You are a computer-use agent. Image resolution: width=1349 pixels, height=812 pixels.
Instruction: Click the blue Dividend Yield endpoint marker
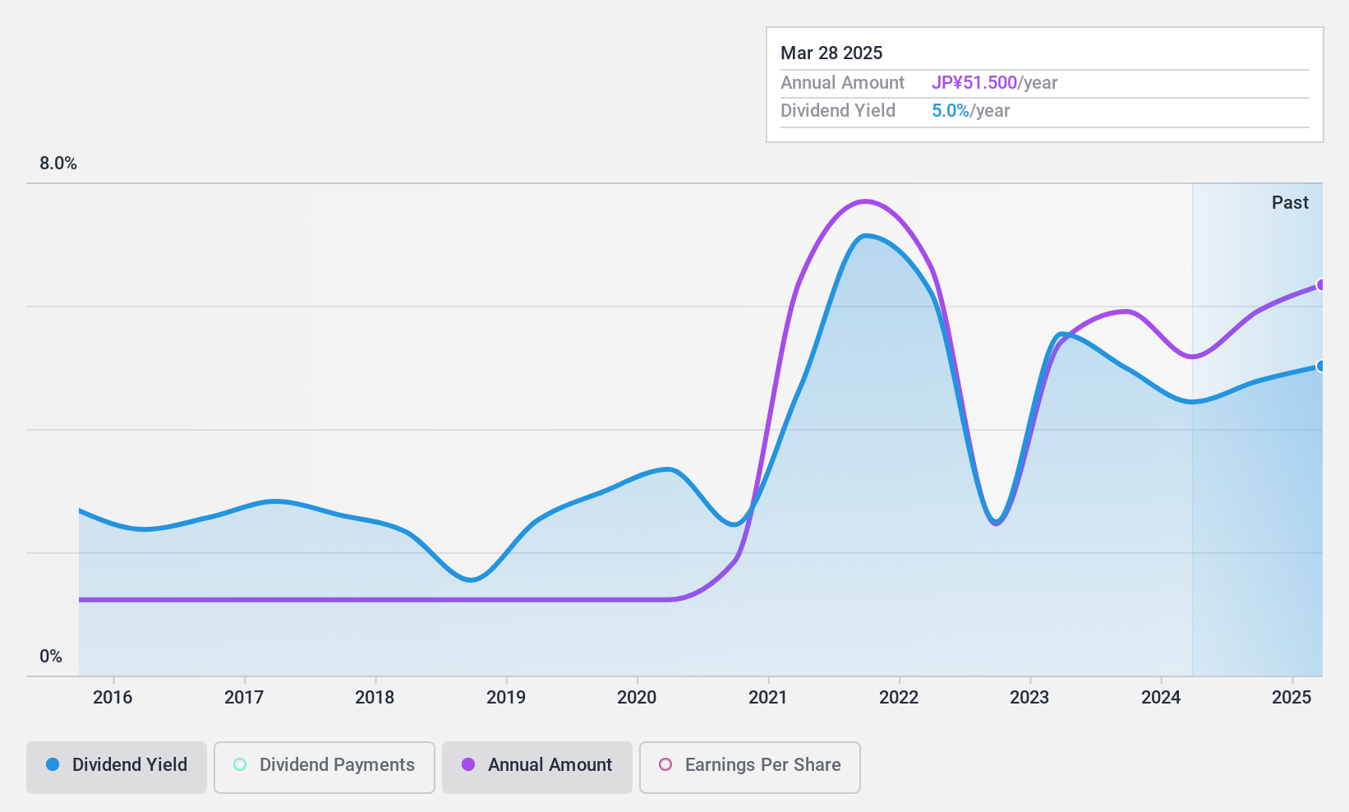(1321, 366)
